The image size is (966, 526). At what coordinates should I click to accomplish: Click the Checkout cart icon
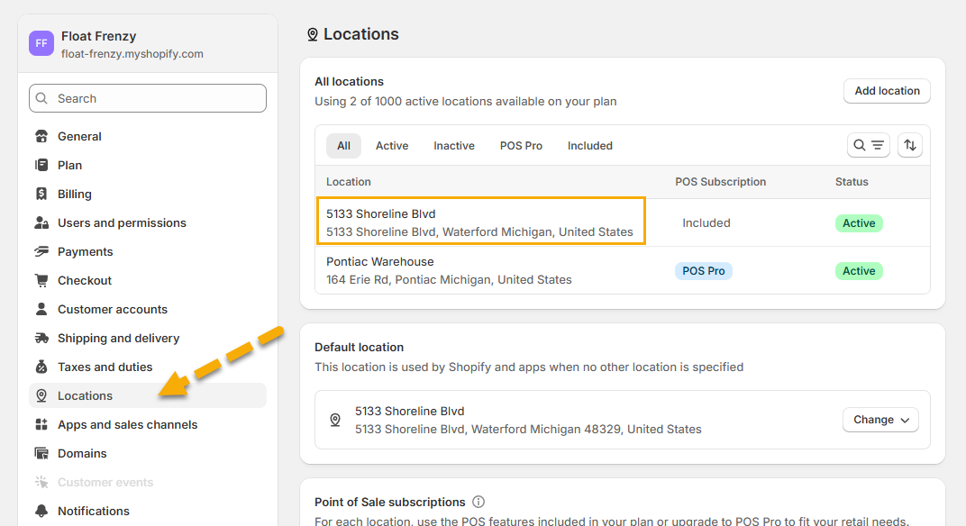[41, 281]
